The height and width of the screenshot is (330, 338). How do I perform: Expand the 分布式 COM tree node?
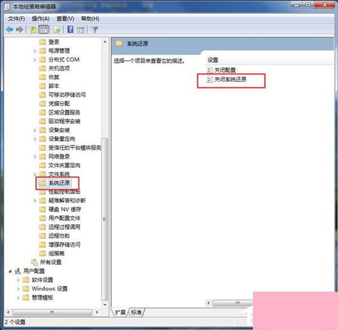35,60
